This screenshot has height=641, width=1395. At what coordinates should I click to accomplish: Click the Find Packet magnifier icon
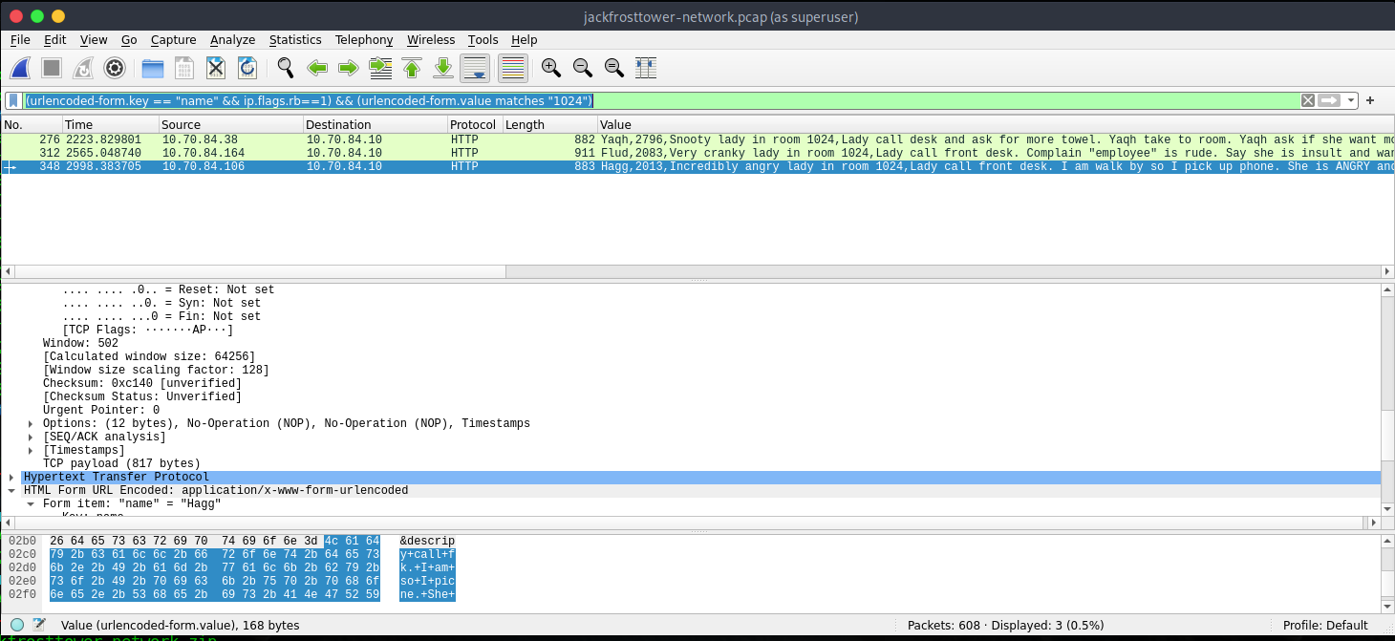pos(285,68)
